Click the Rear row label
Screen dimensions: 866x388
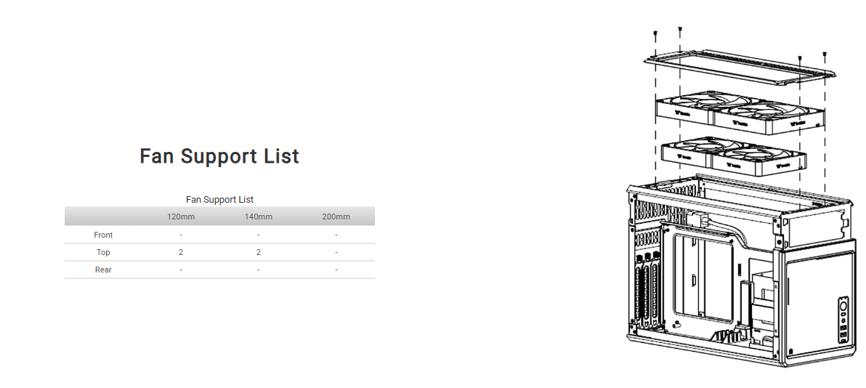pyautogui.click(x=103, y=270)
